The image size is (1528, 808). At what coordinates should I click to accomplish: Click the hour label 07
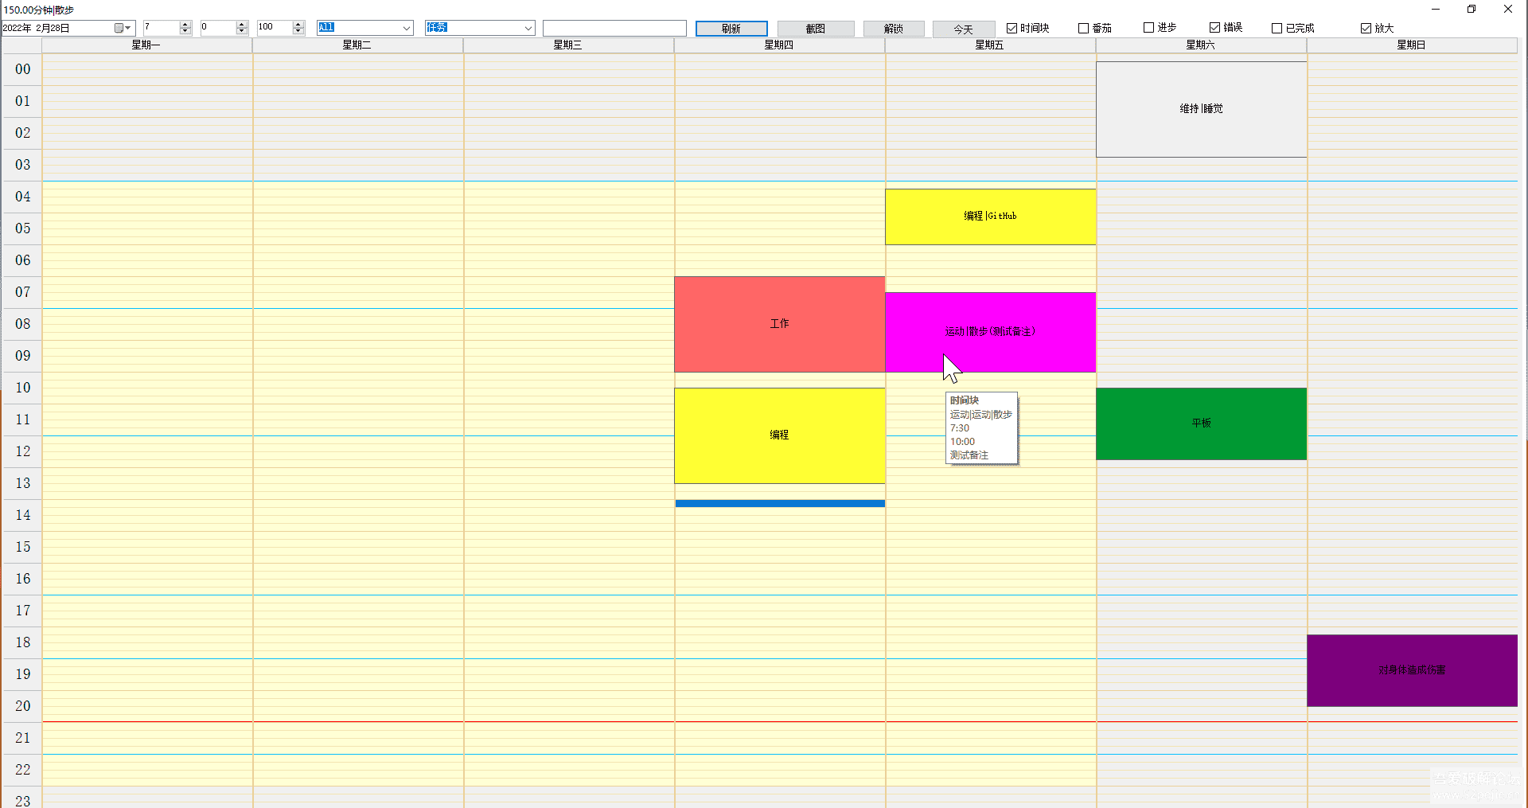pos(23,292)
